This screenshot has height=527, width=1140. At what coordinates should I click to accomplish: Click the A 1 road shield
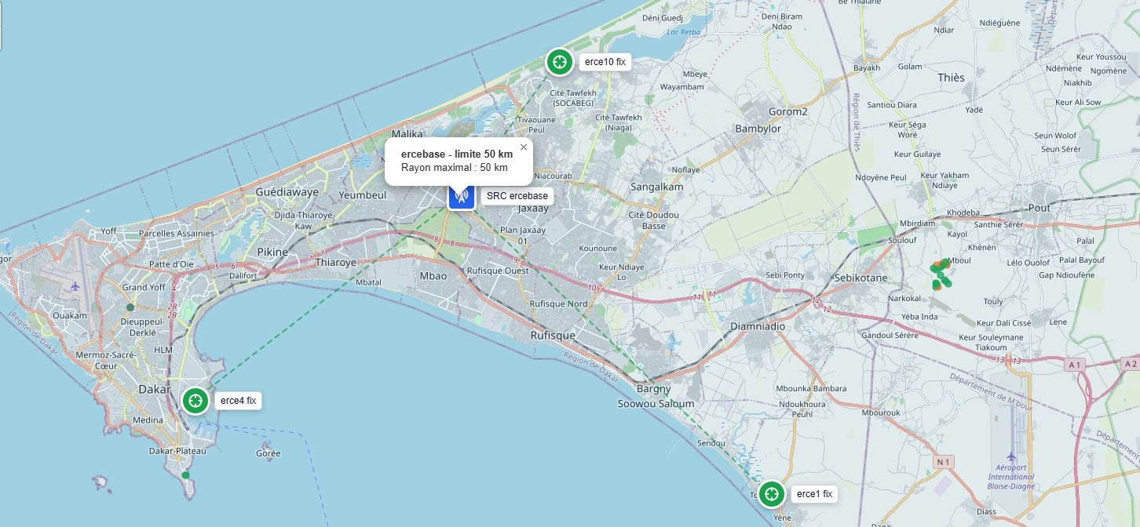(1075, 365)
